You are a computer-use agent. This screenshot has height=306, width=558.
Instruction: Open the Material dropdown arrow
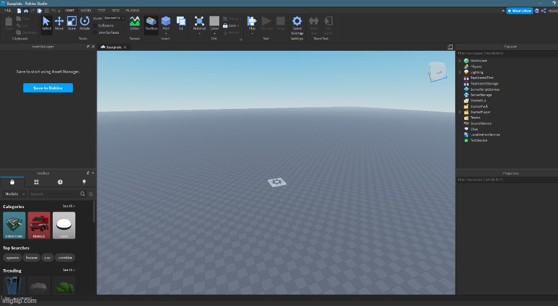(x=199, y=34)
